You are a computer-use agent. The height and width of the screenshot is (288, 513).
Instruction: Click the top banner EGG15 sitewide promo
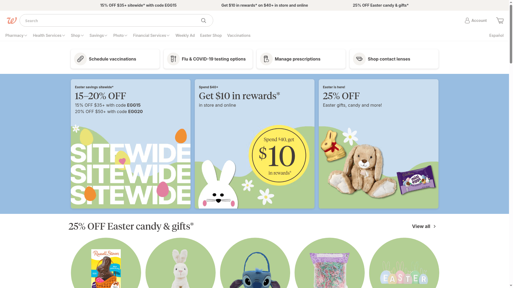pyautogui.click(x=138, y=5)
